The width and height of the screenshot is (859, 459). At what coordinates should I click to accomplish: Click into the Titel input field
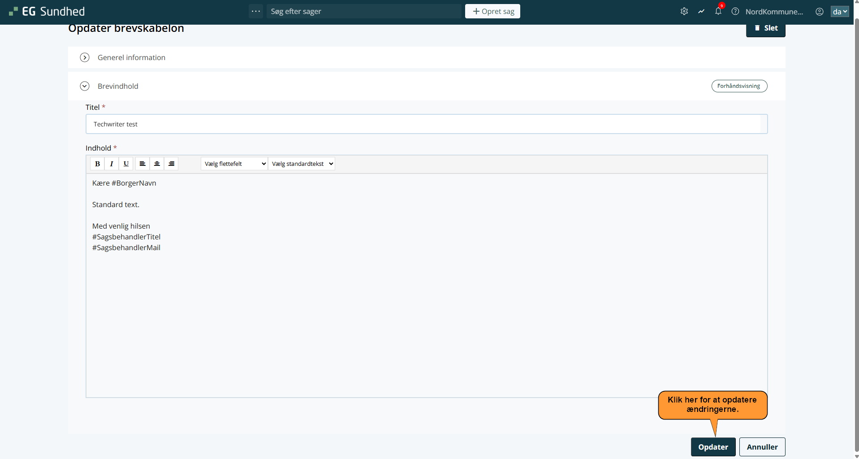(x=426, y=124)
